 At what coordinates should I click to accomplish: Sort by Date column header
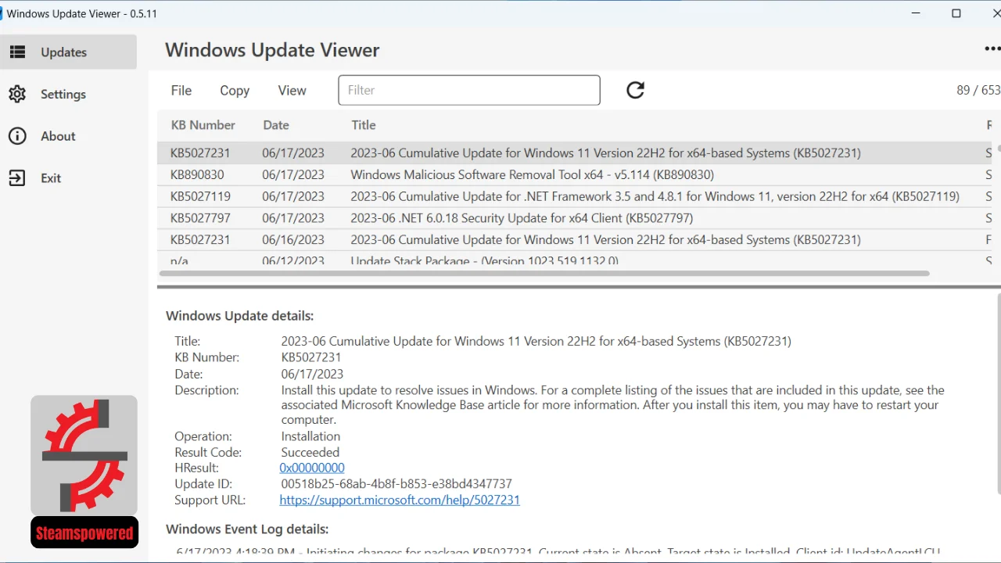tap(276, 125)
